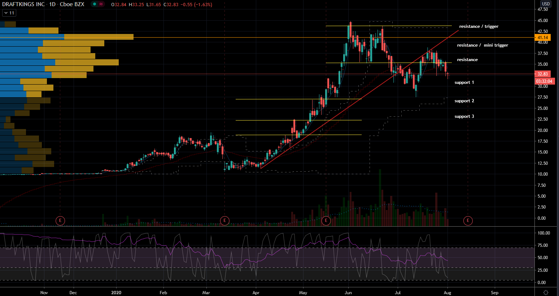Click the change value −0.55 (−1.63%)
Image resolution: width=559 pixels, height=296 pixels.
pos(196,5)
